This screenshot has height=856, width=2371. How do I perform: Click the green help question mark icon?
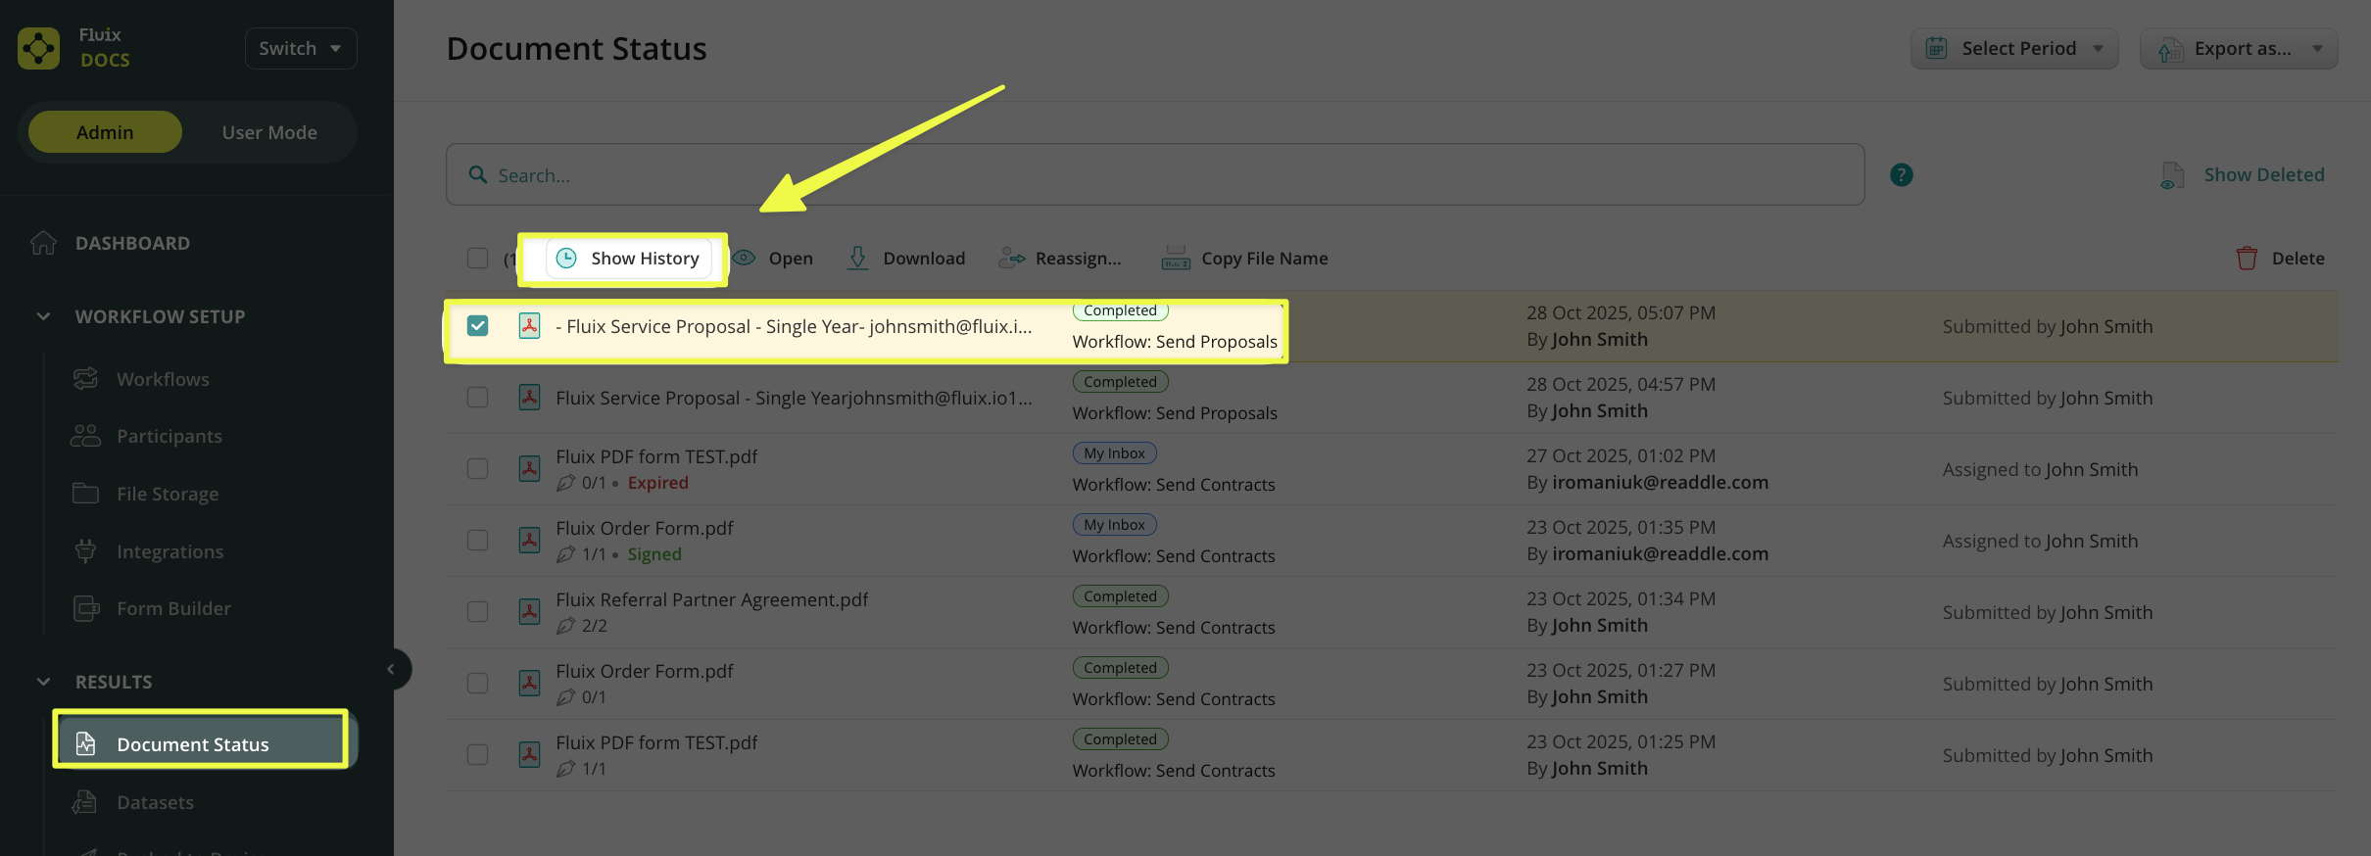click(1901, 175)
